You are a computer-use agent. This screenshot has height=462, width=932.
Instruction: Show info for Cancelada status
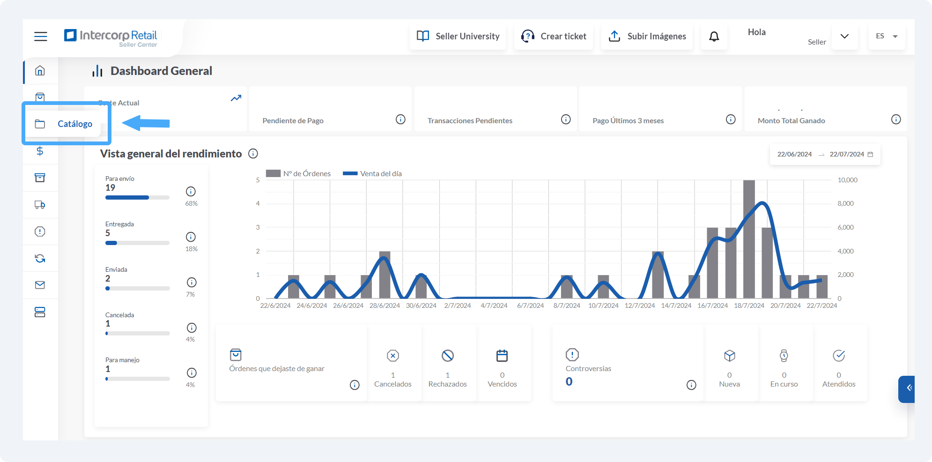click(x=192, y=328)
